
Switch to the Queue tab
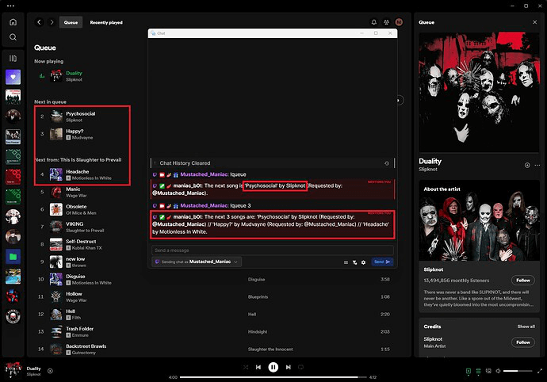pos(71,22)
